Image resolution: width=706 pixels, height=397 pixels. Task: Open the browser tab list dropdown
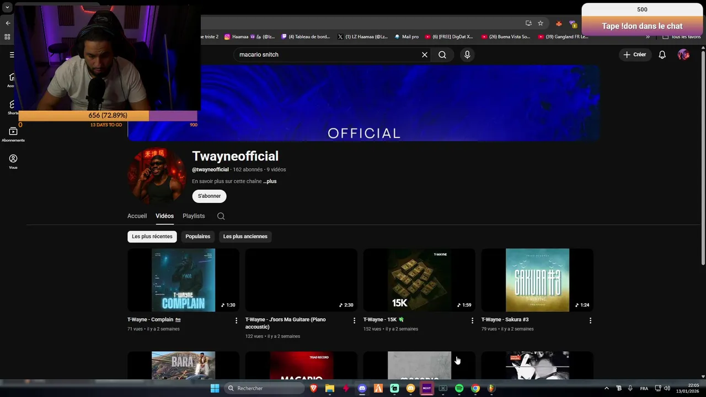pyautogui.click(x=7, y=8)
